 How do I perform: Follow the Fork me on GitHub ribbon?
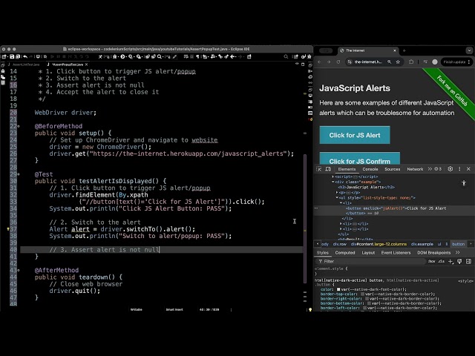(451, 90)
